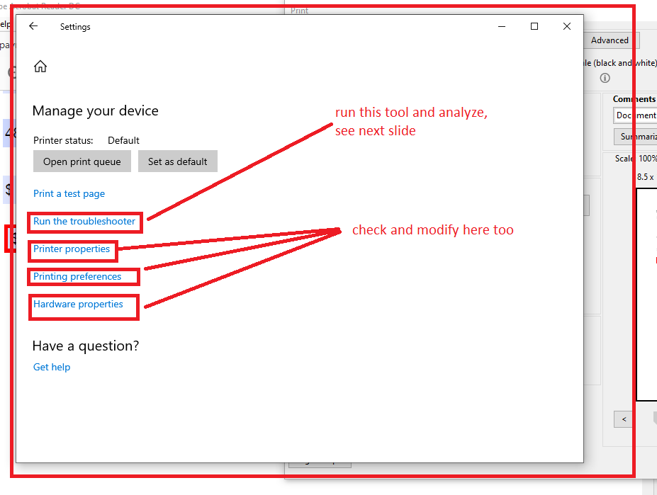Image resolution: width=657 pixels, height=495 pixels.
Task: Open print queue for the device
Action: [82, 161]
